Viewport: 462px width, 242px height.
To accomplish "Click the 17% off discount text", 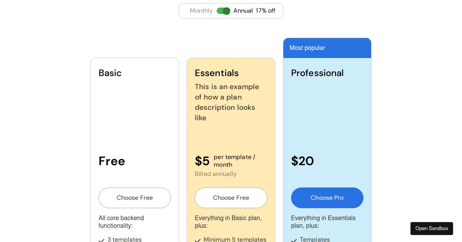I will [x=266, y=11].
